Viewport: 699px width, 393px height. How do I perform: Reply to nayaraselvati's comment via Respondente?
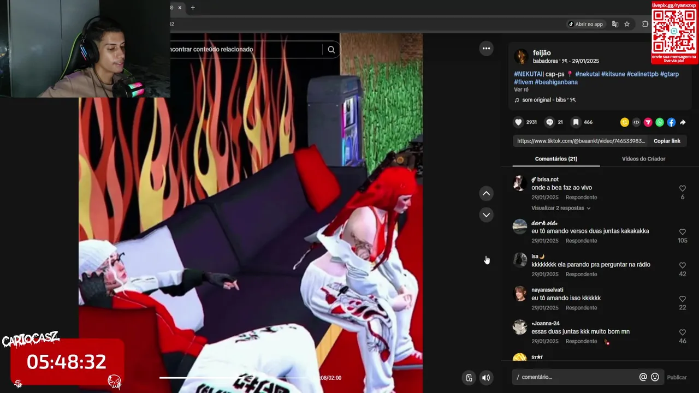[581, 308]
